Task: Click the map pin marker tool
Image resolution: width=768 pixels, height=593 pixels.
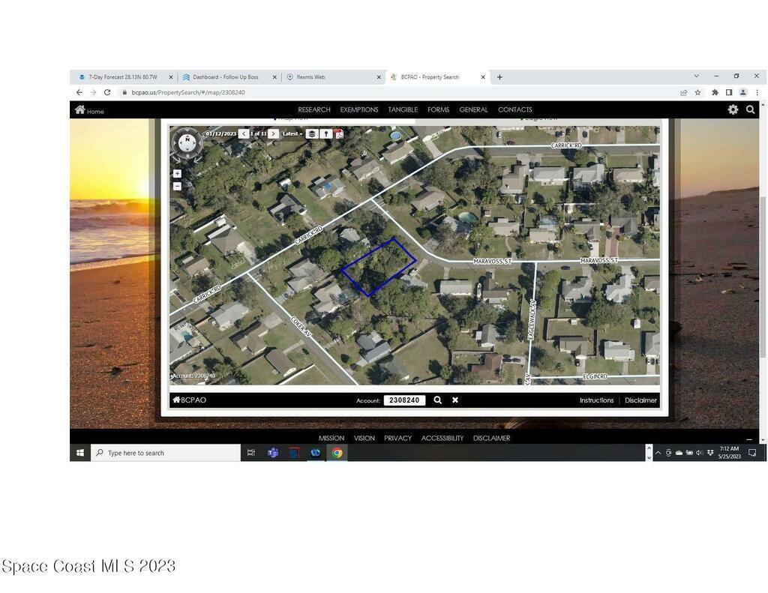Action: [325, 133]
